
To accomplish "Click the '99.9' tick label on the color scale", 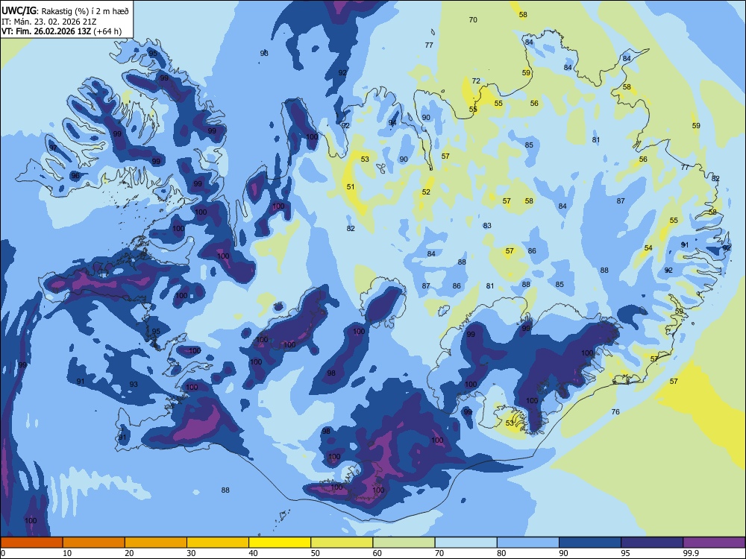I will click(x=690, y=553).
